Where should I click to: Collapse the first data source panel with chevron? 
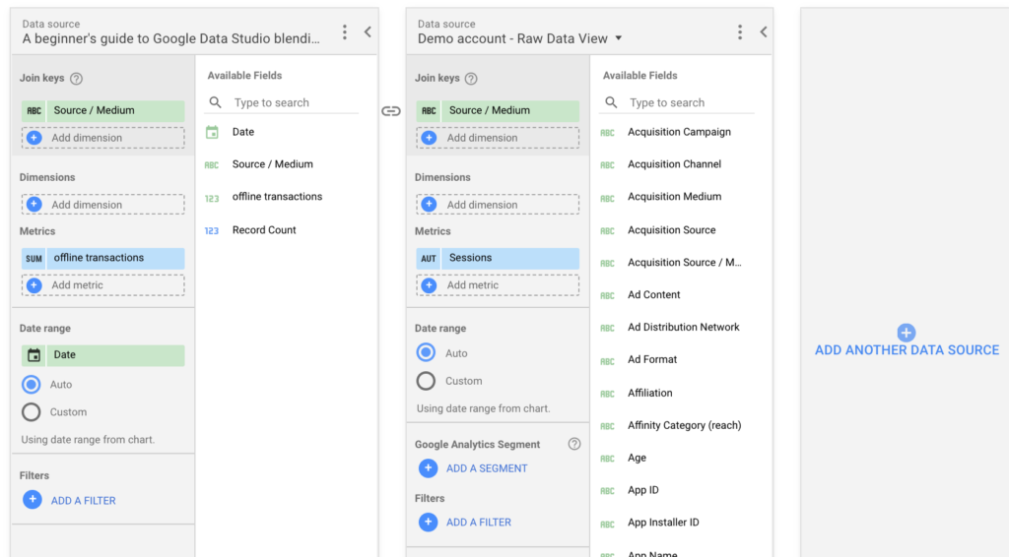pyautogui.click(x=368, y=32)
